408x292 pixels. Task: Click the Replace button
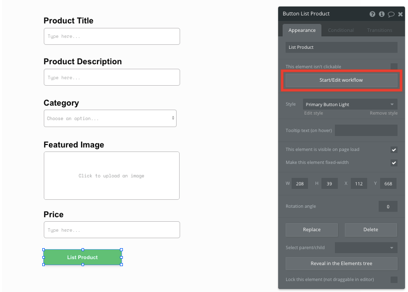tap(311, 230)
